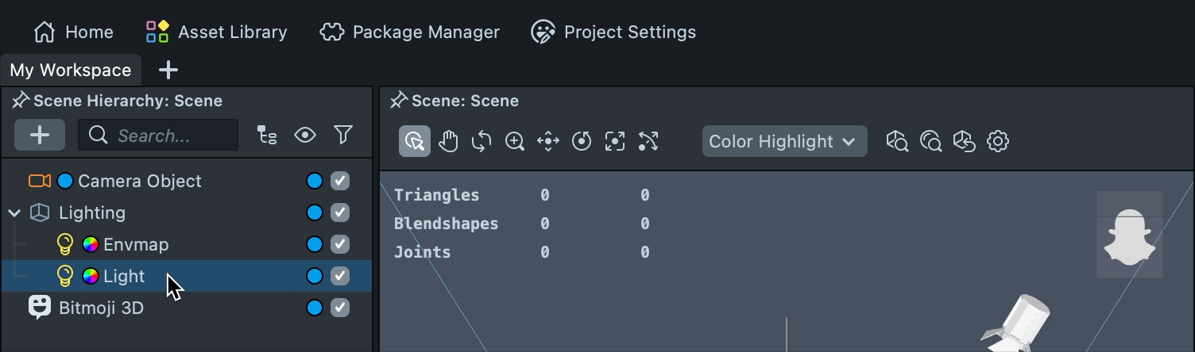Select the pan hand tool
The image size is (1195, 352).
(x=449, y=142)
